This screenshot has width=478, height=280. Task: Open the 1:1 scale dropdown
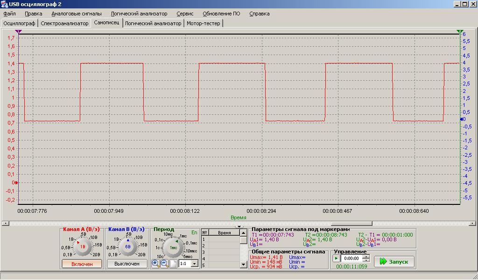pos(195,264)
